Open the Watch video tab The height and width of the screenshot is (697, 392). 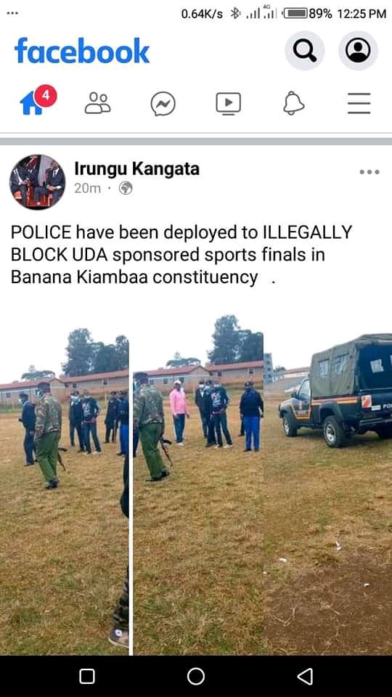229,103
